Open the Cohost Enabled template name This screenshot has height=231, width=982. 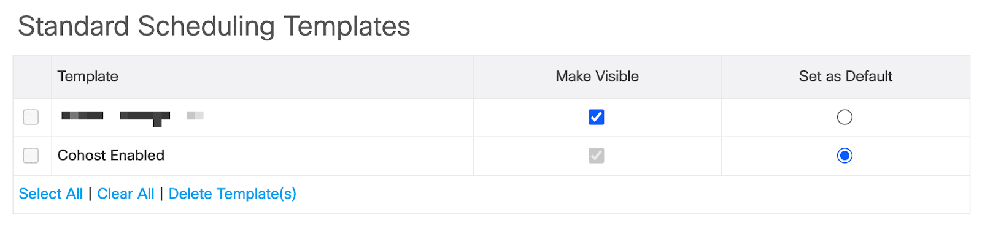coord(111,156)
